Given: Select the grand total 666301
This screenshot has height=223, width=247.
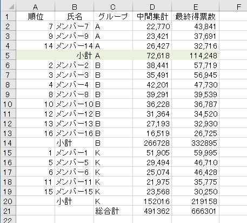Looking at the screenshot, I should (x=195, y=211).
